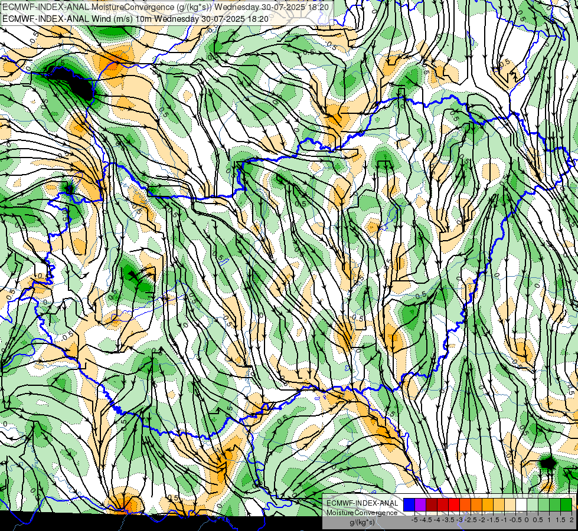Click the 2 tick label at legend end

572,520
